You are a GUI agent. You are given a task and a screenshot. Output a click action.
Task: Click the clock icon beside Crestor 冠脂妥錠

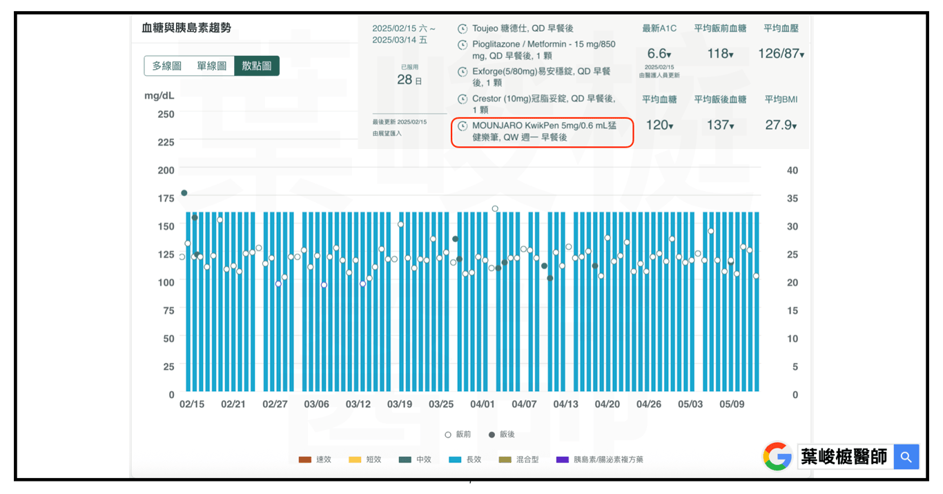coord(463,99)
